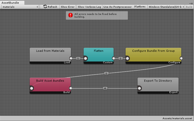Screen dimensions: 194x121
Task: Click connection label 4 between Build and Export
Action: pyautogui.click(x=105, y=88)
